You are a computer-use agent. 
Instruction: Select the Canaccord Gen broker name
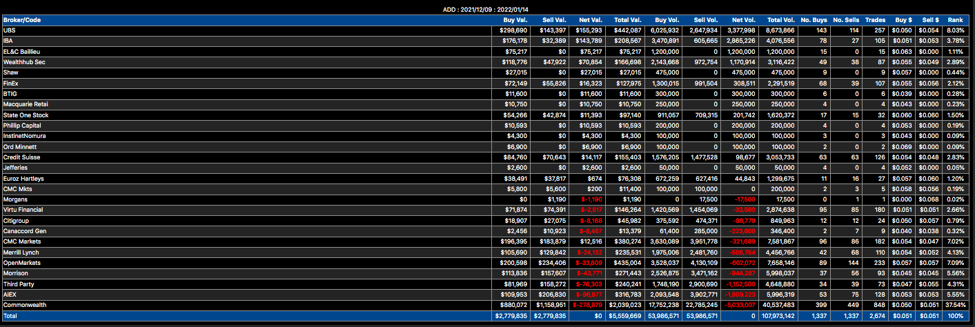pos(25,230)
